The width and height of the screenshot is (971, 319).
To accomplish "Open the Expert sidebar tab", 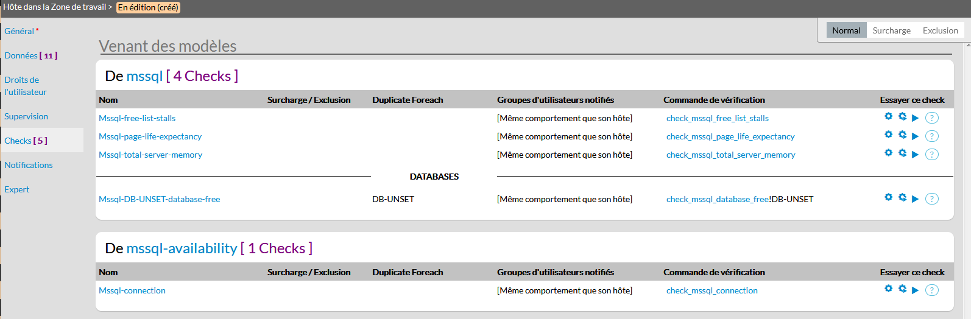I will point(17,189).
